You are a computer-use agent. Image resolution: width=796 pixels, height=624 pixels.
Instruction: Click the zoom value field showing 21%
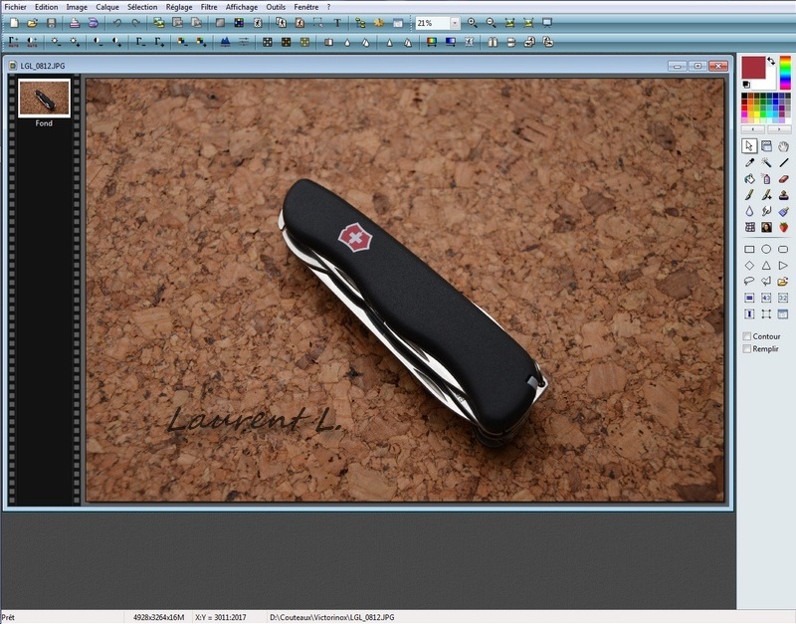pos(432,23)
